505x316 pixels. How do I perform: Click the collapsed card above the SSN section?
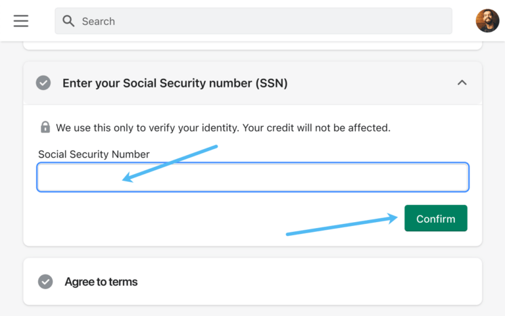click(252, 45)
